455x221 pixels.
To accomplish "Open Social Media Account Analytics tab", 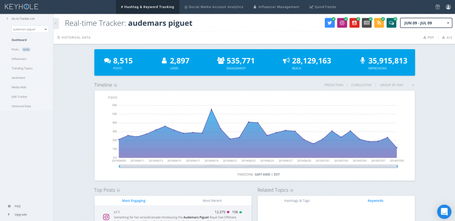I will coord(214,7).
